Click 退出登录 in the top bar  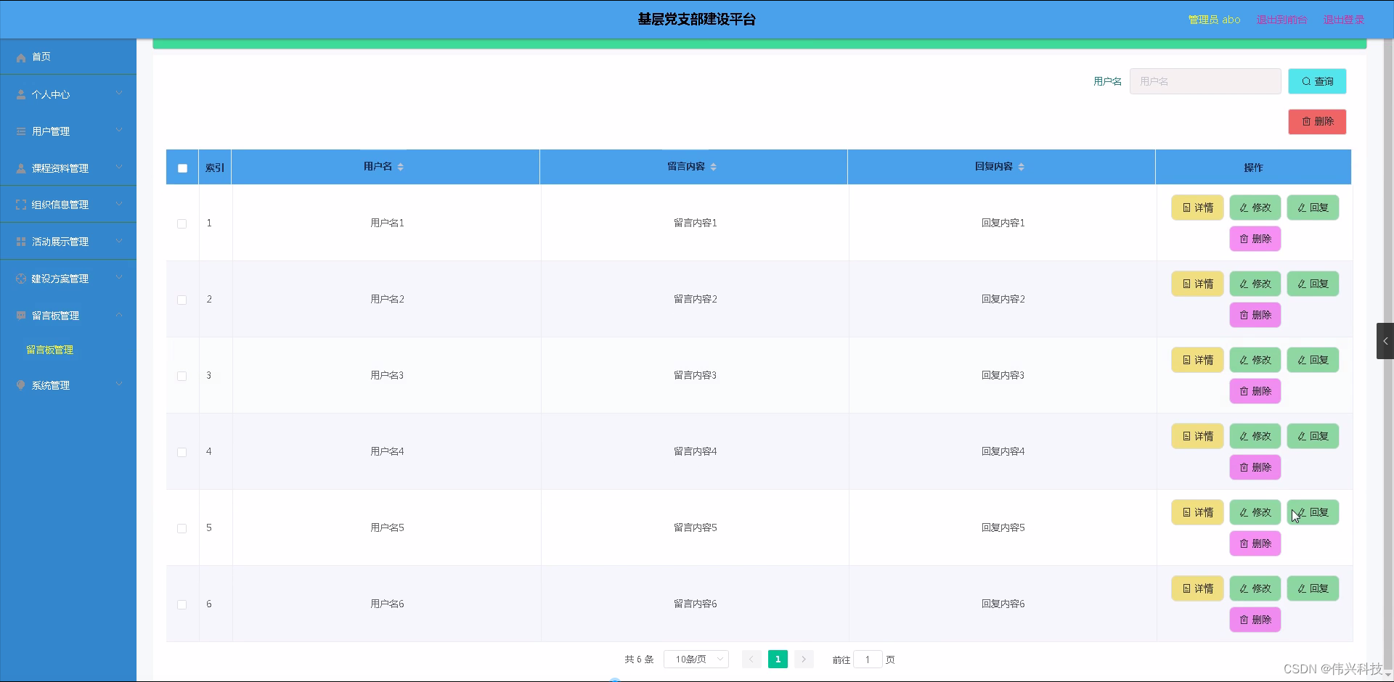coord(1343,20)
